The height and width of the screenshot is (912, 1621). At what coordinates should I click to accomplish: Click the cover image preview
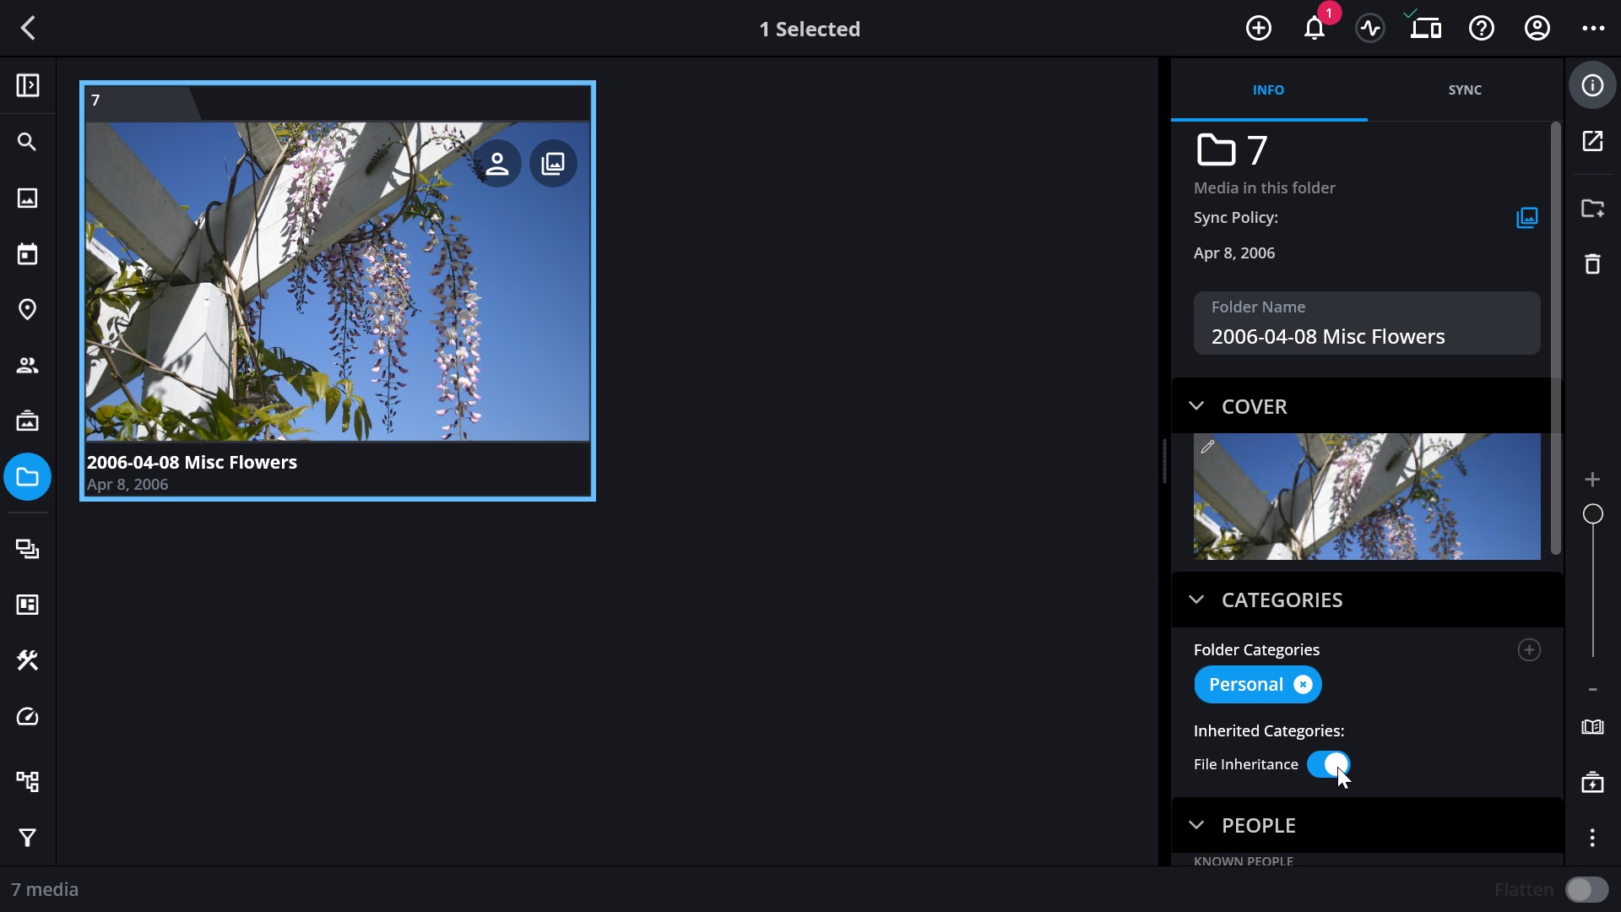tap(1367, 497)
